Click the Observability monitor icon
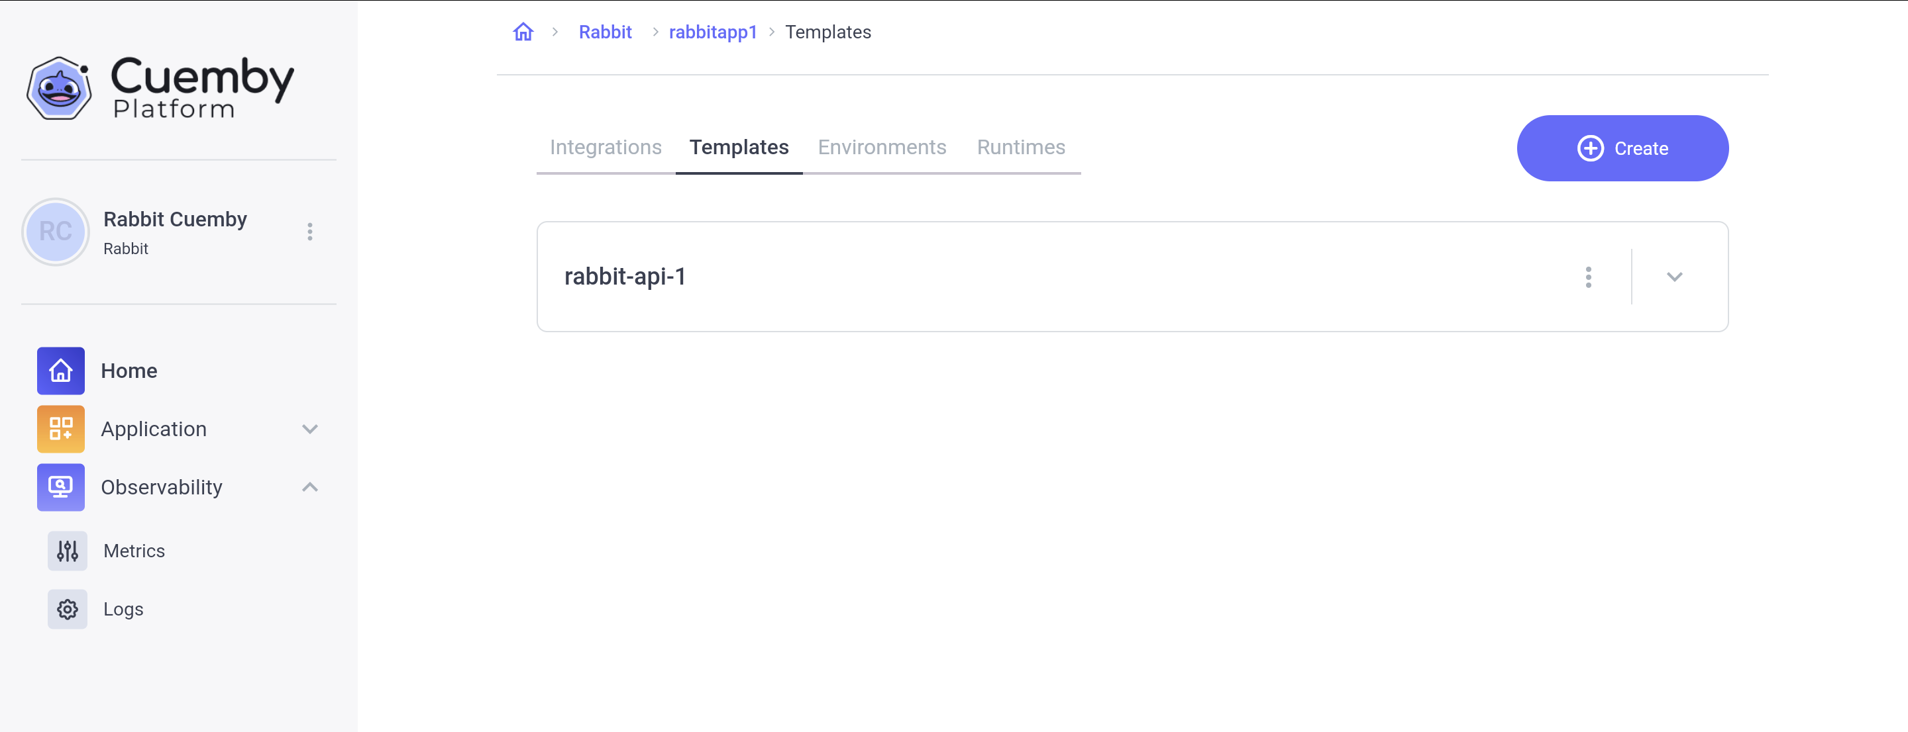Viewport: 1908px width, 732px height. tap(61, 487)
